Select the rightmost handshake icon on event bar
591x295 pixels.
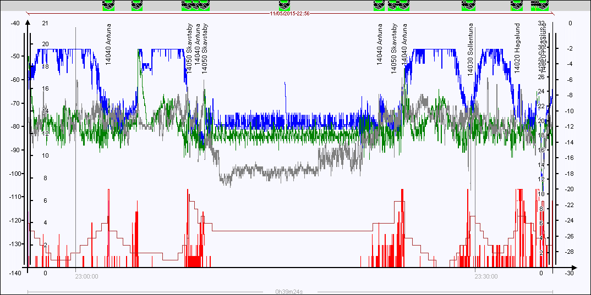coord(543,5)
